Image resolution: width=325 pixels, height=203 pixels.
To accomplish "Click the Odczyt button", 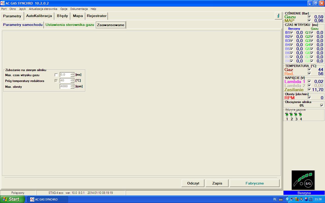I will (193, 183).
